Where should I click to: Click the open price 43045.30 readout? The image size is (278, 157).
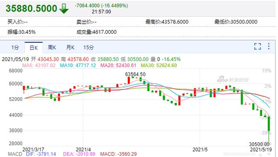48,59
